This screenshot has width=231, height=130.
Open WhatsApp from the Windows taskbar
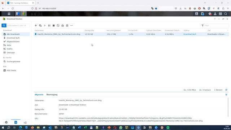click(x=121, y=127)
